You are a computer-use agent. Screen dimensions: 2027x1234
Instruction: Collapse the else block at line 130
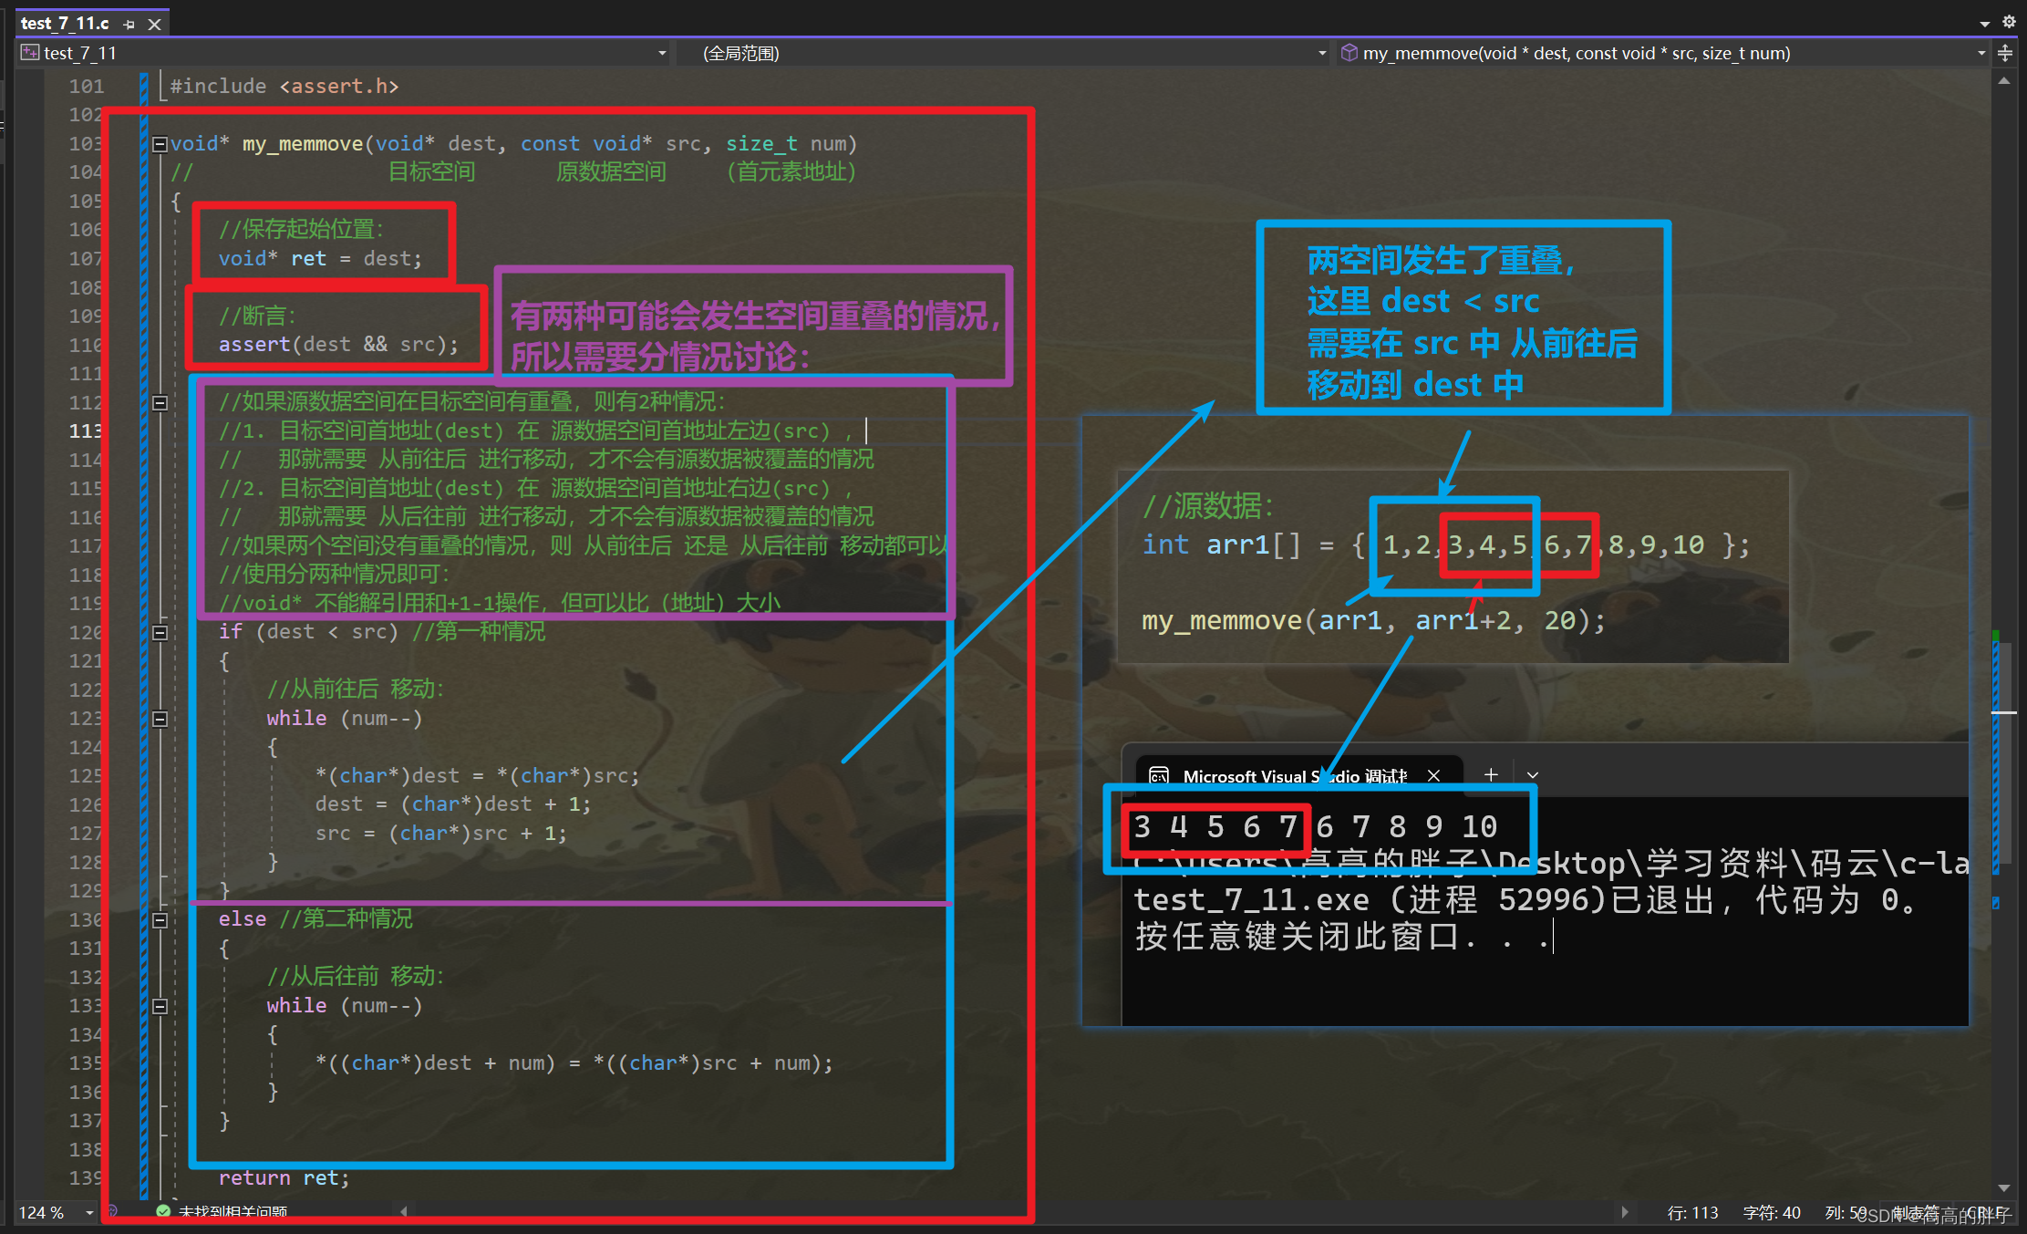(160, 919)
